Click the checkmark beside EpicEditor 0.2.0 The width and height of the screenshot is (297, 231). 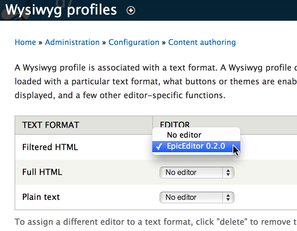point(159,146)
